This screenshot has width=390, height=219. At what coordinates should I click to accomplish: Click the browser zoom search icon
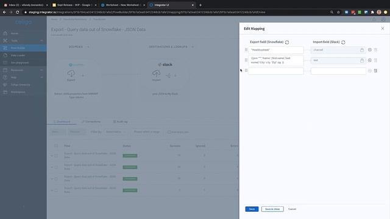coord(331,12)
